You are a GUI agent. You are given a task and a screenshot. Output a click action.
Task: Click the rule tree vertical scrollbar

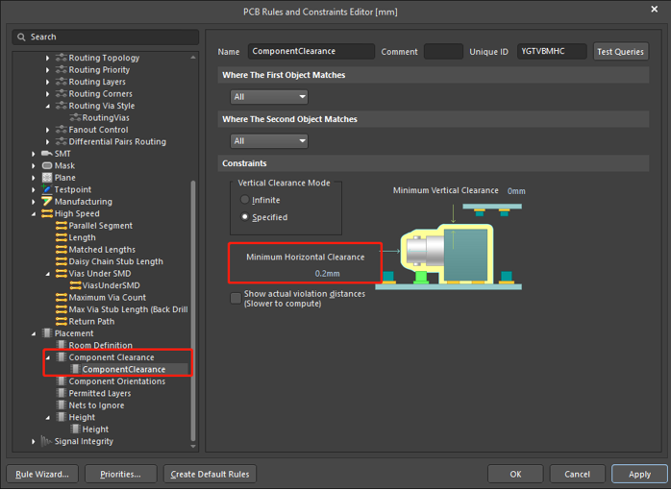point(193,310)
